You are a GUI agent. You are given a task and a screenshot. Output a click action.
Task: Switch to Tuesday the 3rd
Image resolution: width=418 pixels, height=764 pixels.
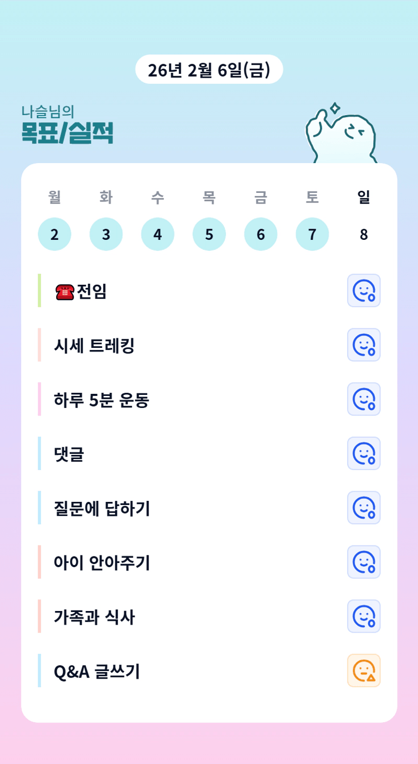tap(106, 234)
